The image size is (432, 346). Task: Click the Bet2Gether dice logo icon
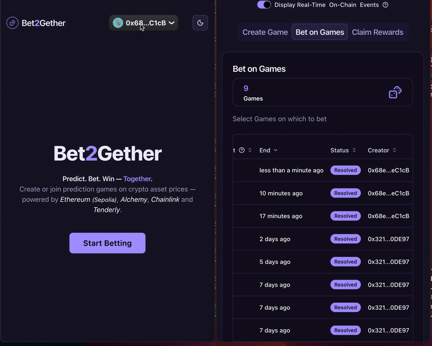click(x=12, y=23)
